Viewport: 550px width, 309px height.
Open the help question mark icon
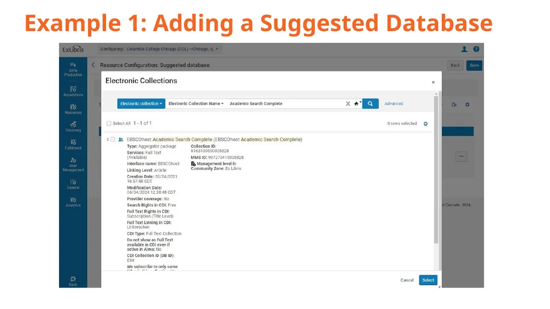click(476, 49)
